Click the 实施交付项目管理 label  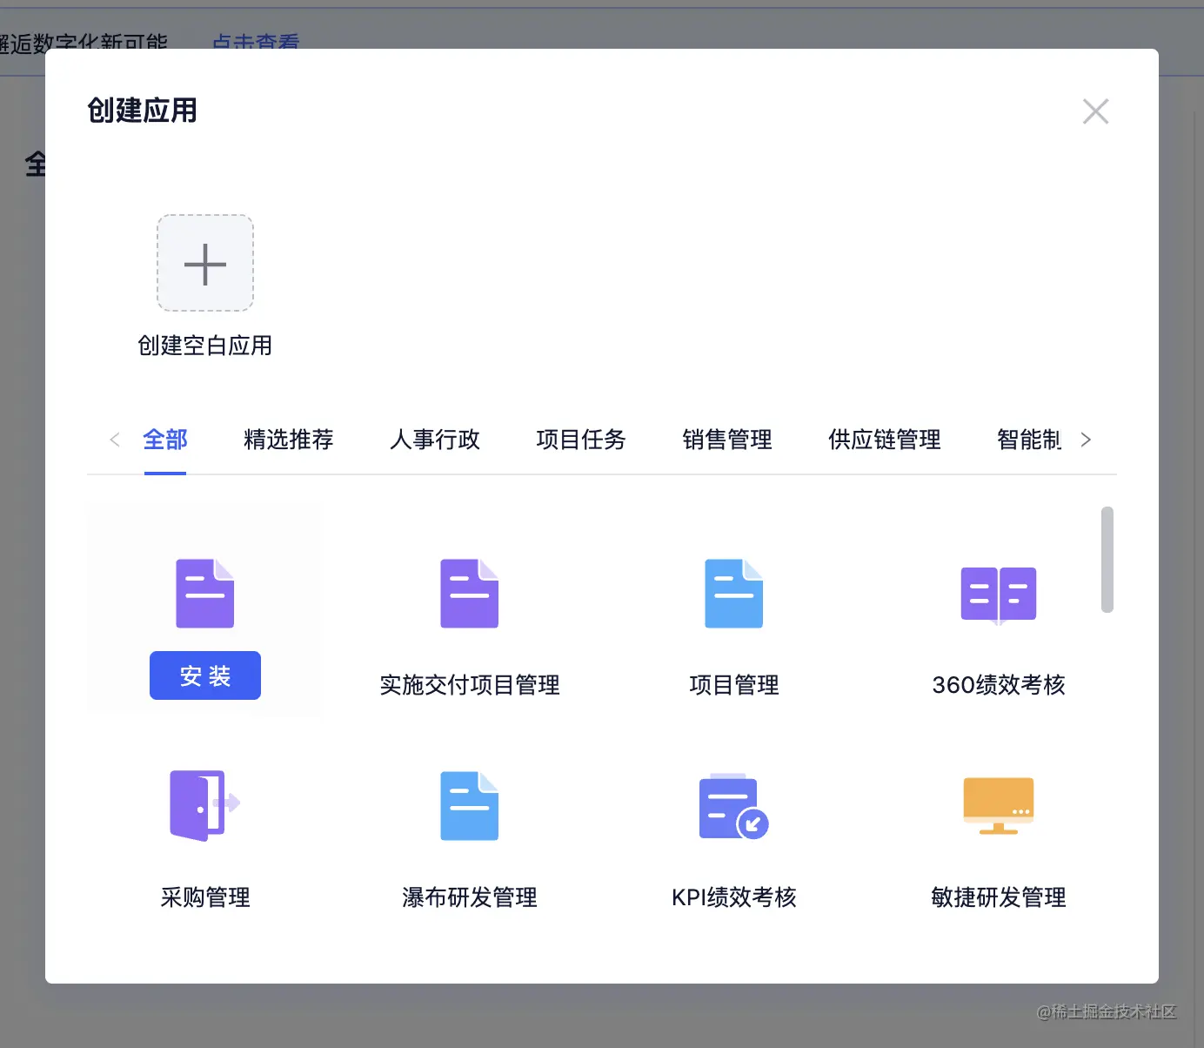(x=470, y=685)
